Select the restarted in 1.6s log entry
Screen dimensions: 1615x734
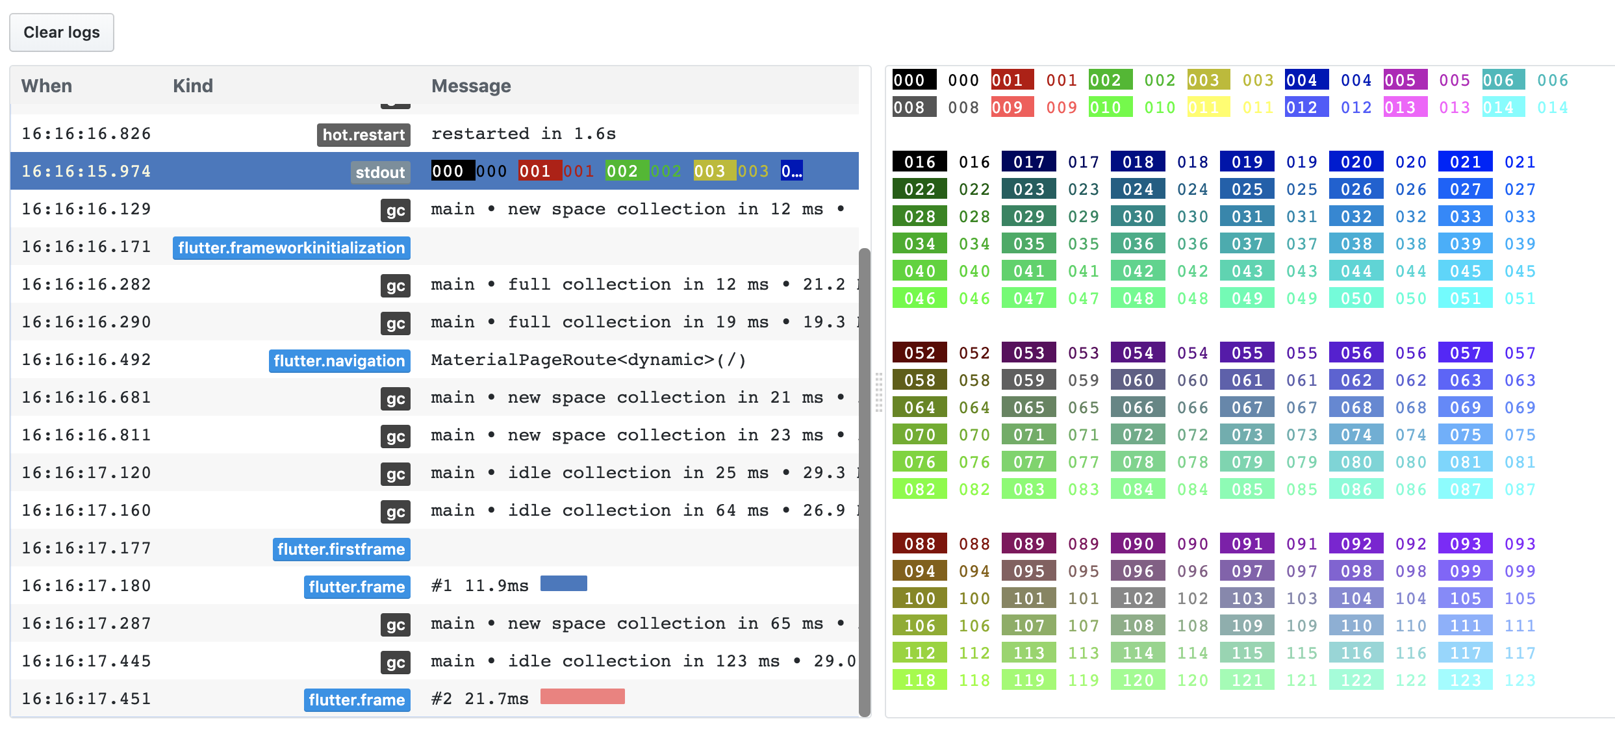(585, 134)
